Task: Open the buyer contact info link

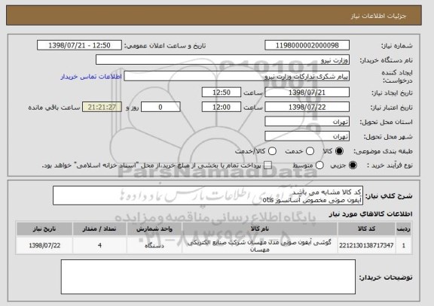Action: (91, 77)
